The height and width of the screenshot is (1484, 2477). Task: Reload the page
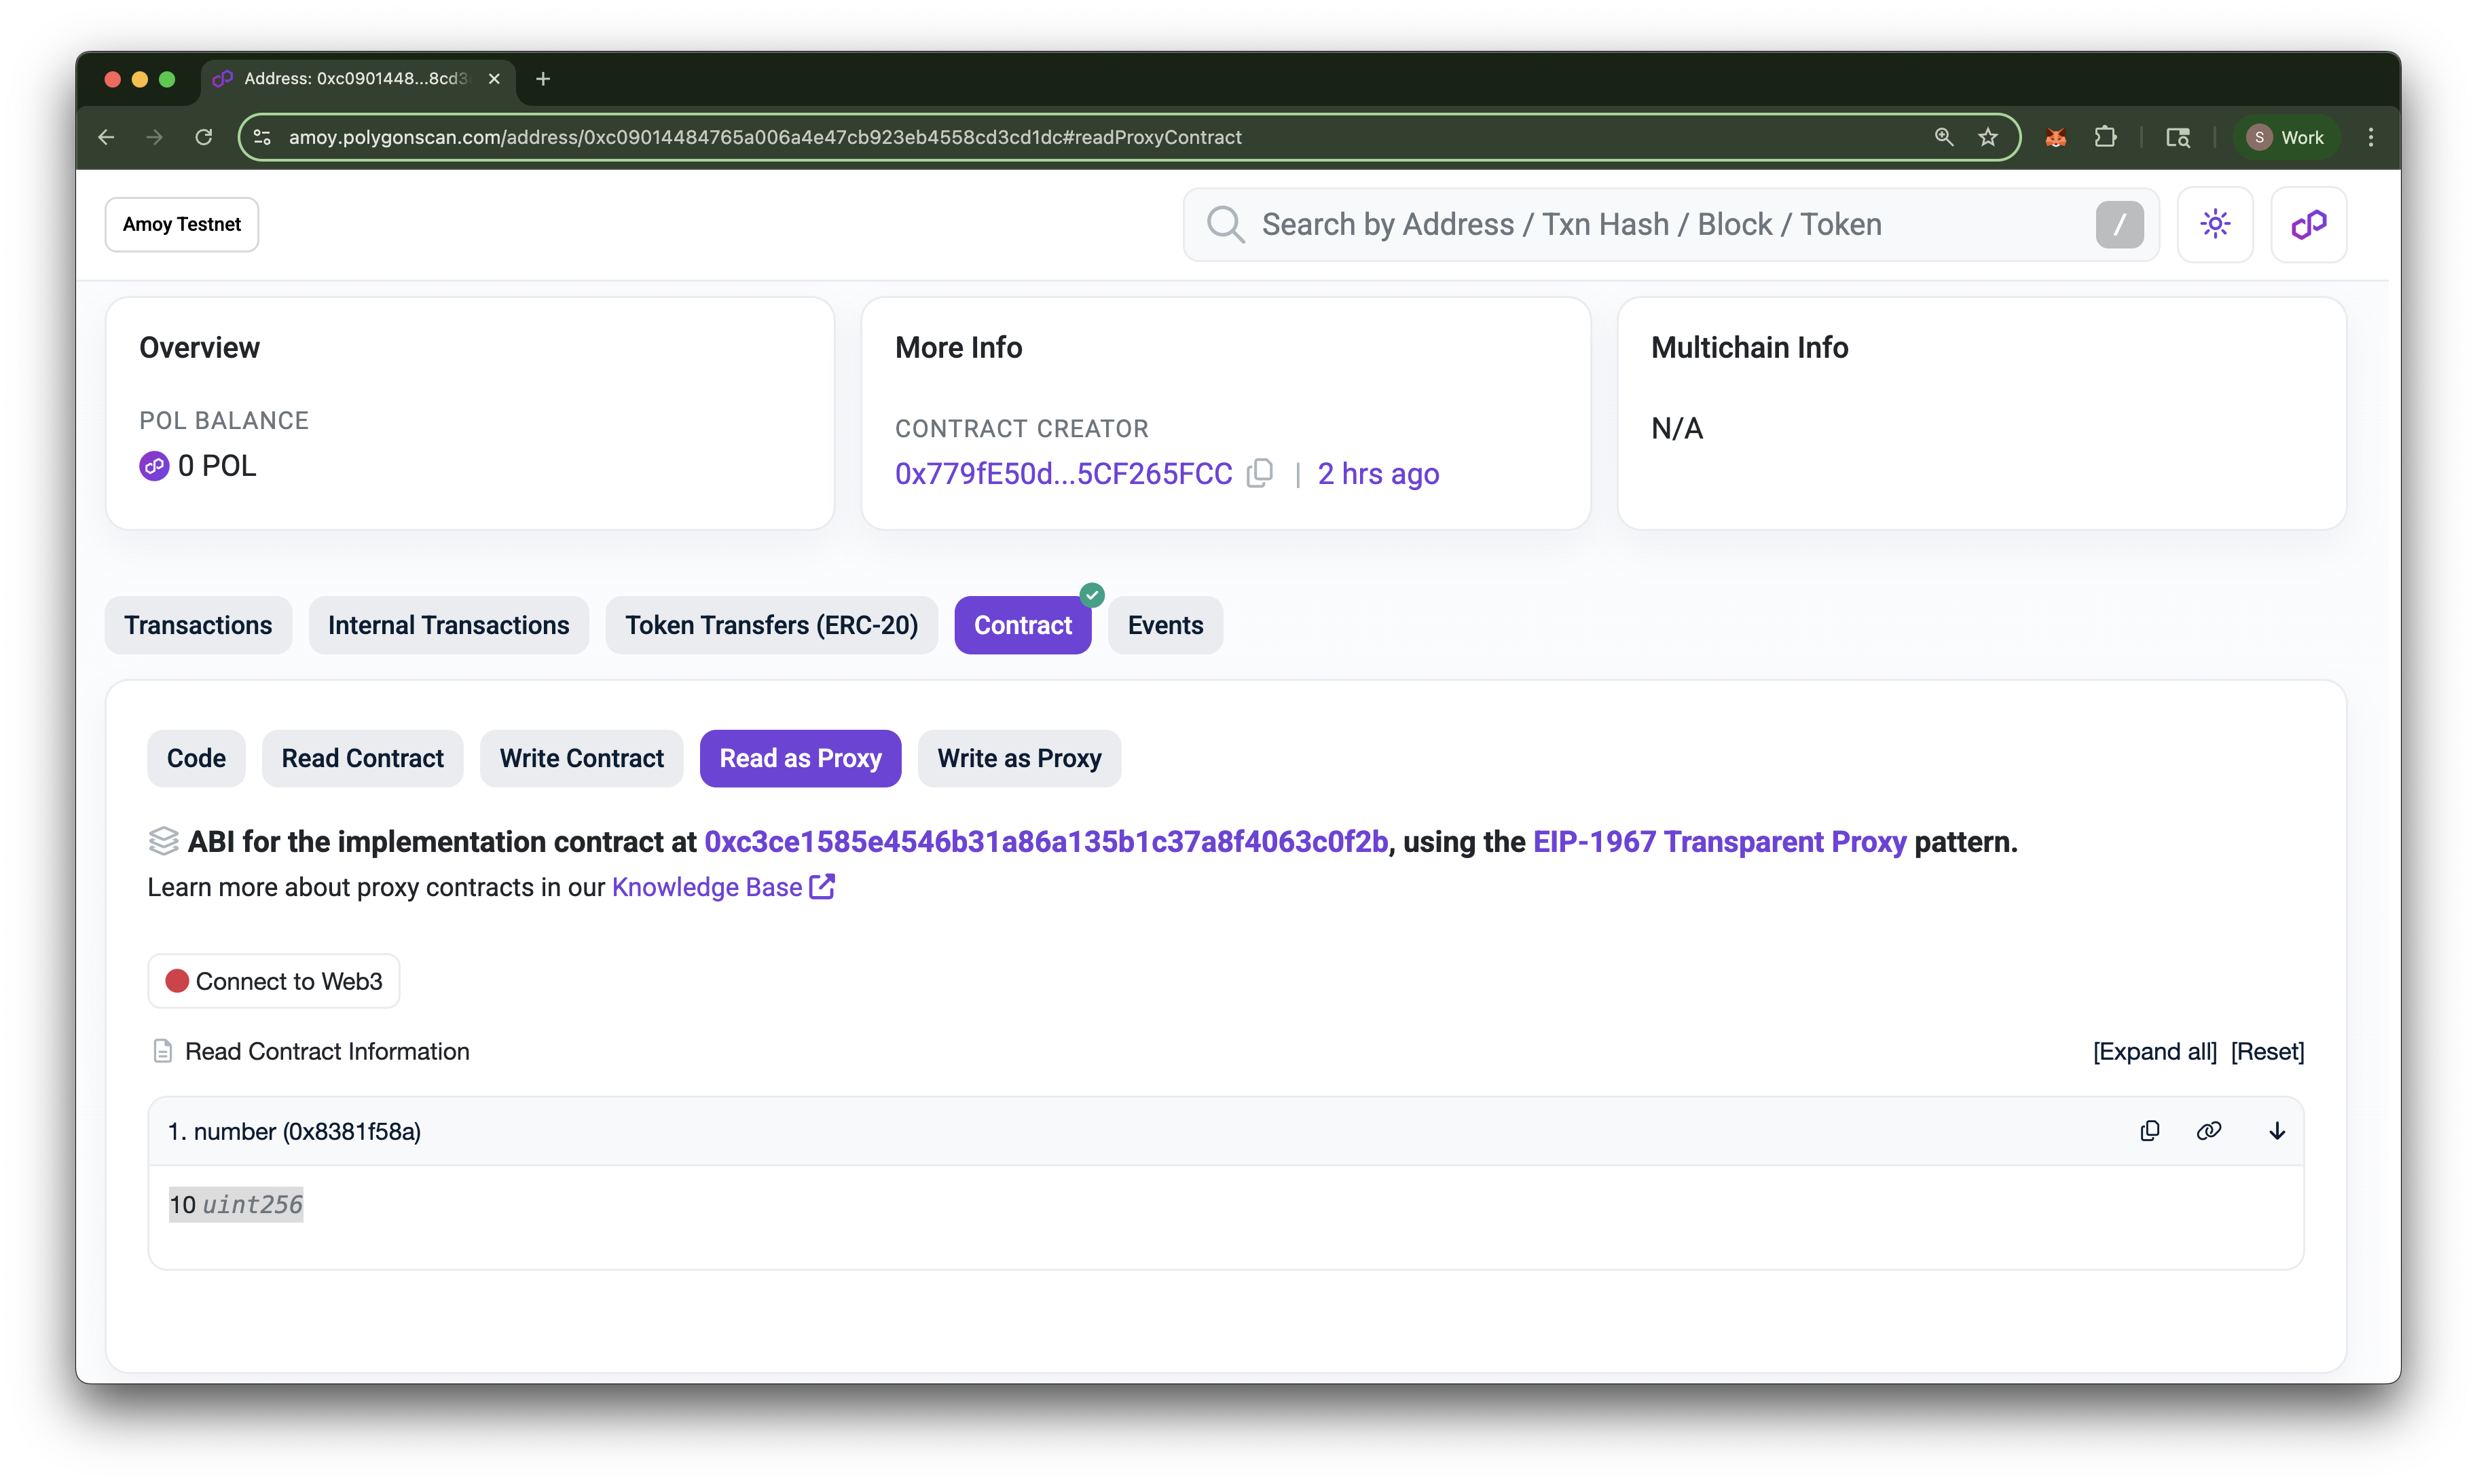pyautogui.click(x=204, y=137)
